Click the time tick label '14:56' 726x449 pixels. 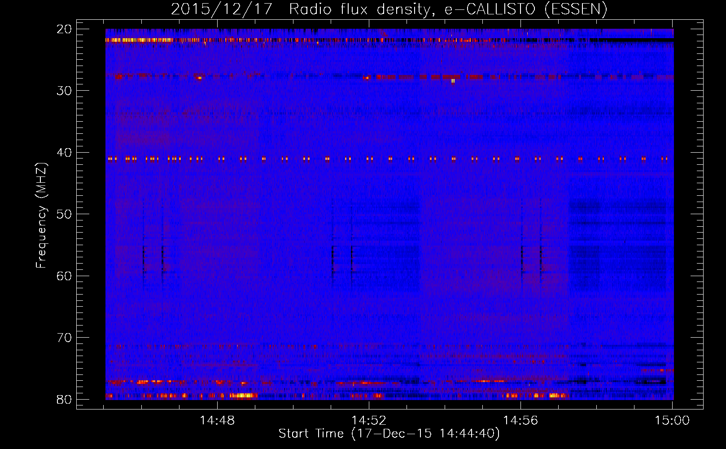click(520, 421)
